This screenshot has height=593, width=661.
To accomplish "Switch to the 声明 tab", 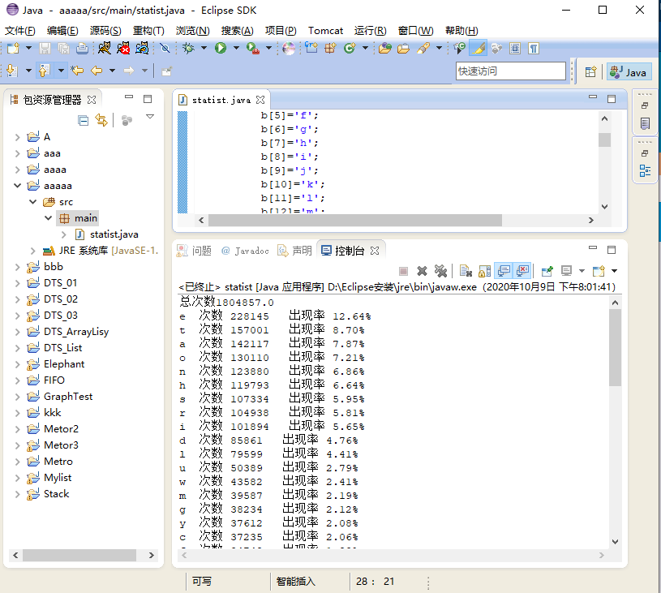I will tap(294, 251).
